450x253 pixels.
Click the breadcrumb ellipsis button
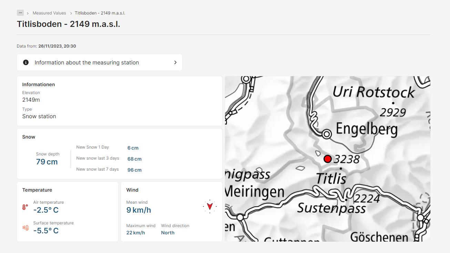[x=20, y=13]
